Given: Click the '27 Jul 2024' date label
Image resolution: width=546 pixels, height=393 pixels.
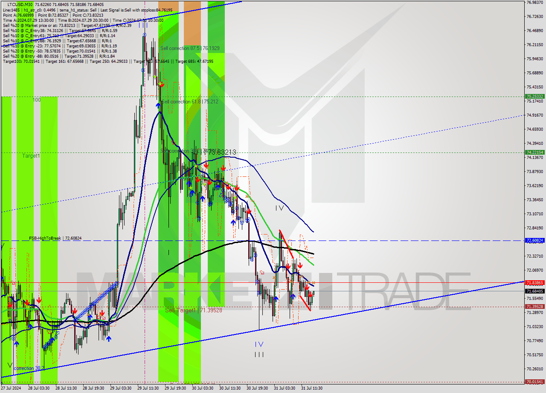Looking at the screenshot, I should tap(11, 388).
